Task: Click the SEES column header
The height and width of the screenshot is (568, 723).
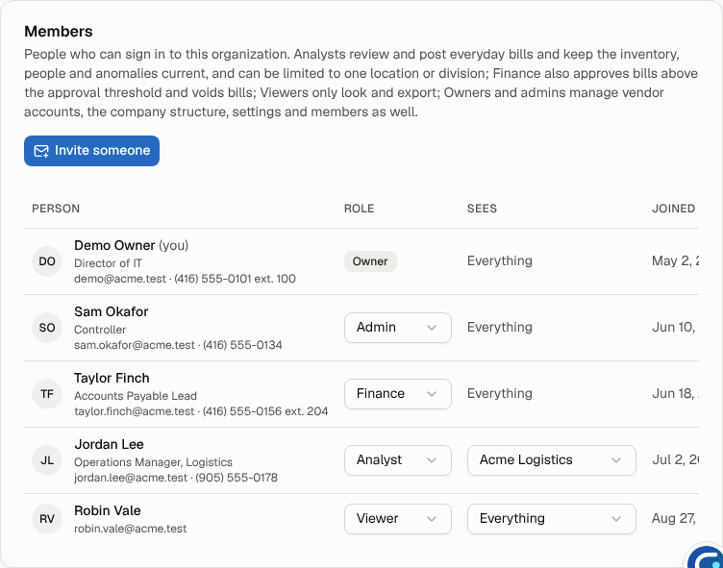Action: coord(482,209)
